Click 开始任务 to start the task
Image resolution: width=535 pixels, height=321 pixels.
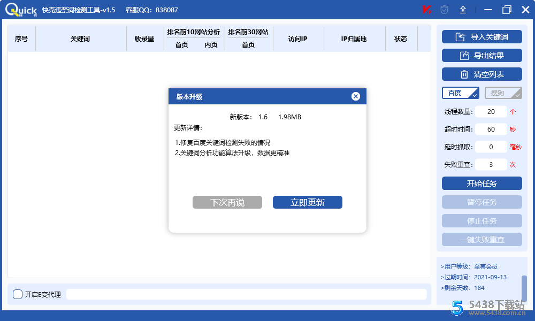tap(481, 183)
